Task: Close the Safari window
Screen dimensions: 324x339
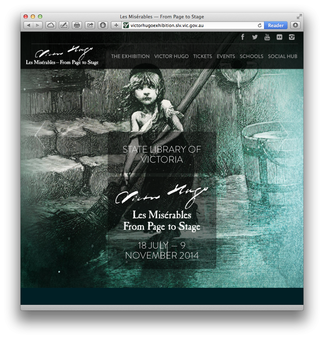Action: (26, 17)
